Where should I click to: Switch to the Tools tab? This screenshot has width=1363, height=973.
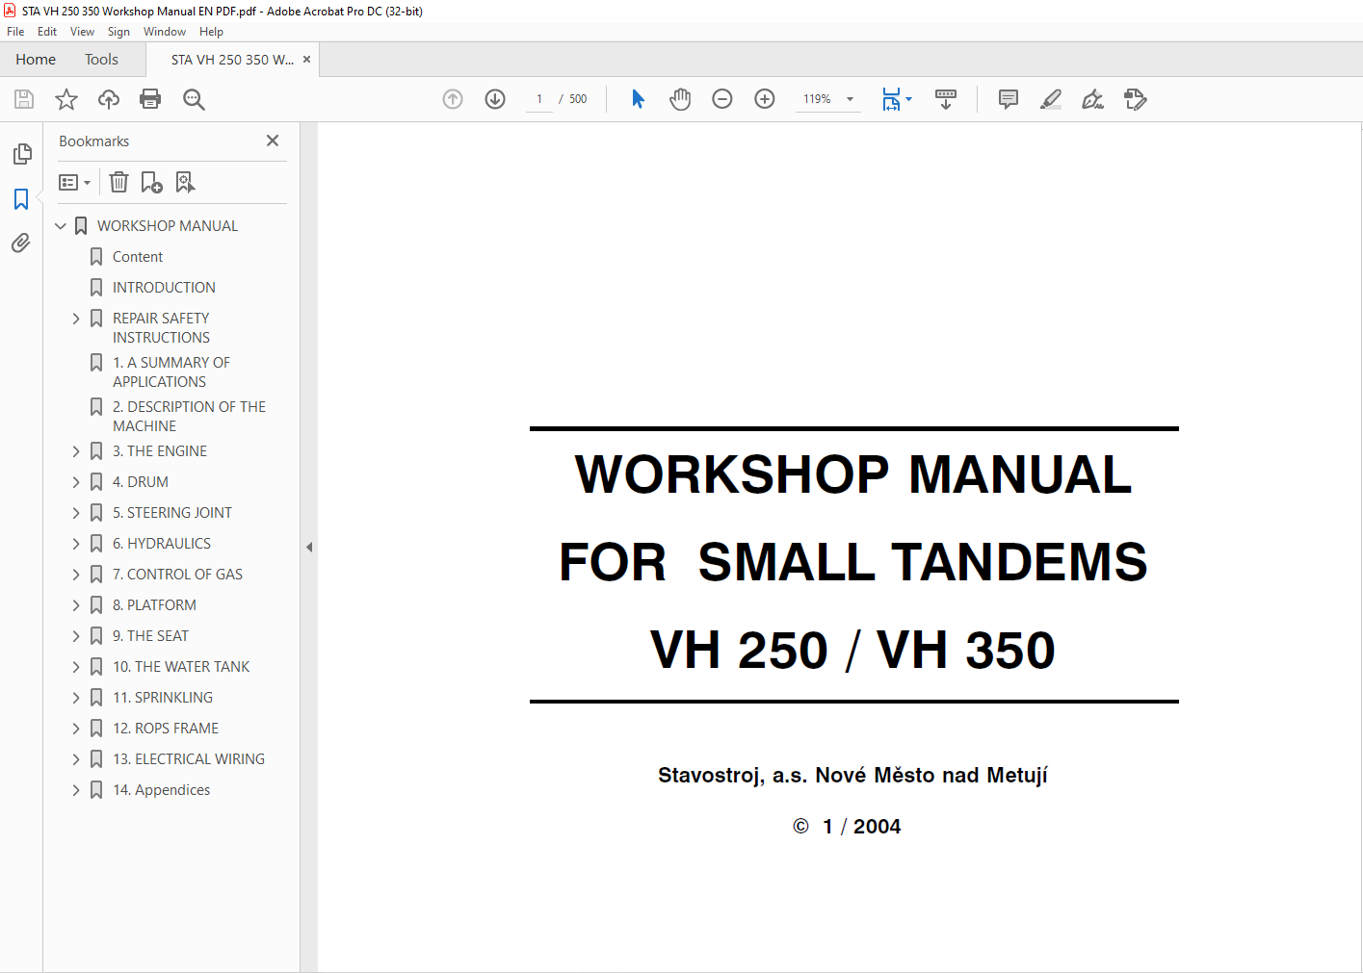point(101,60)
